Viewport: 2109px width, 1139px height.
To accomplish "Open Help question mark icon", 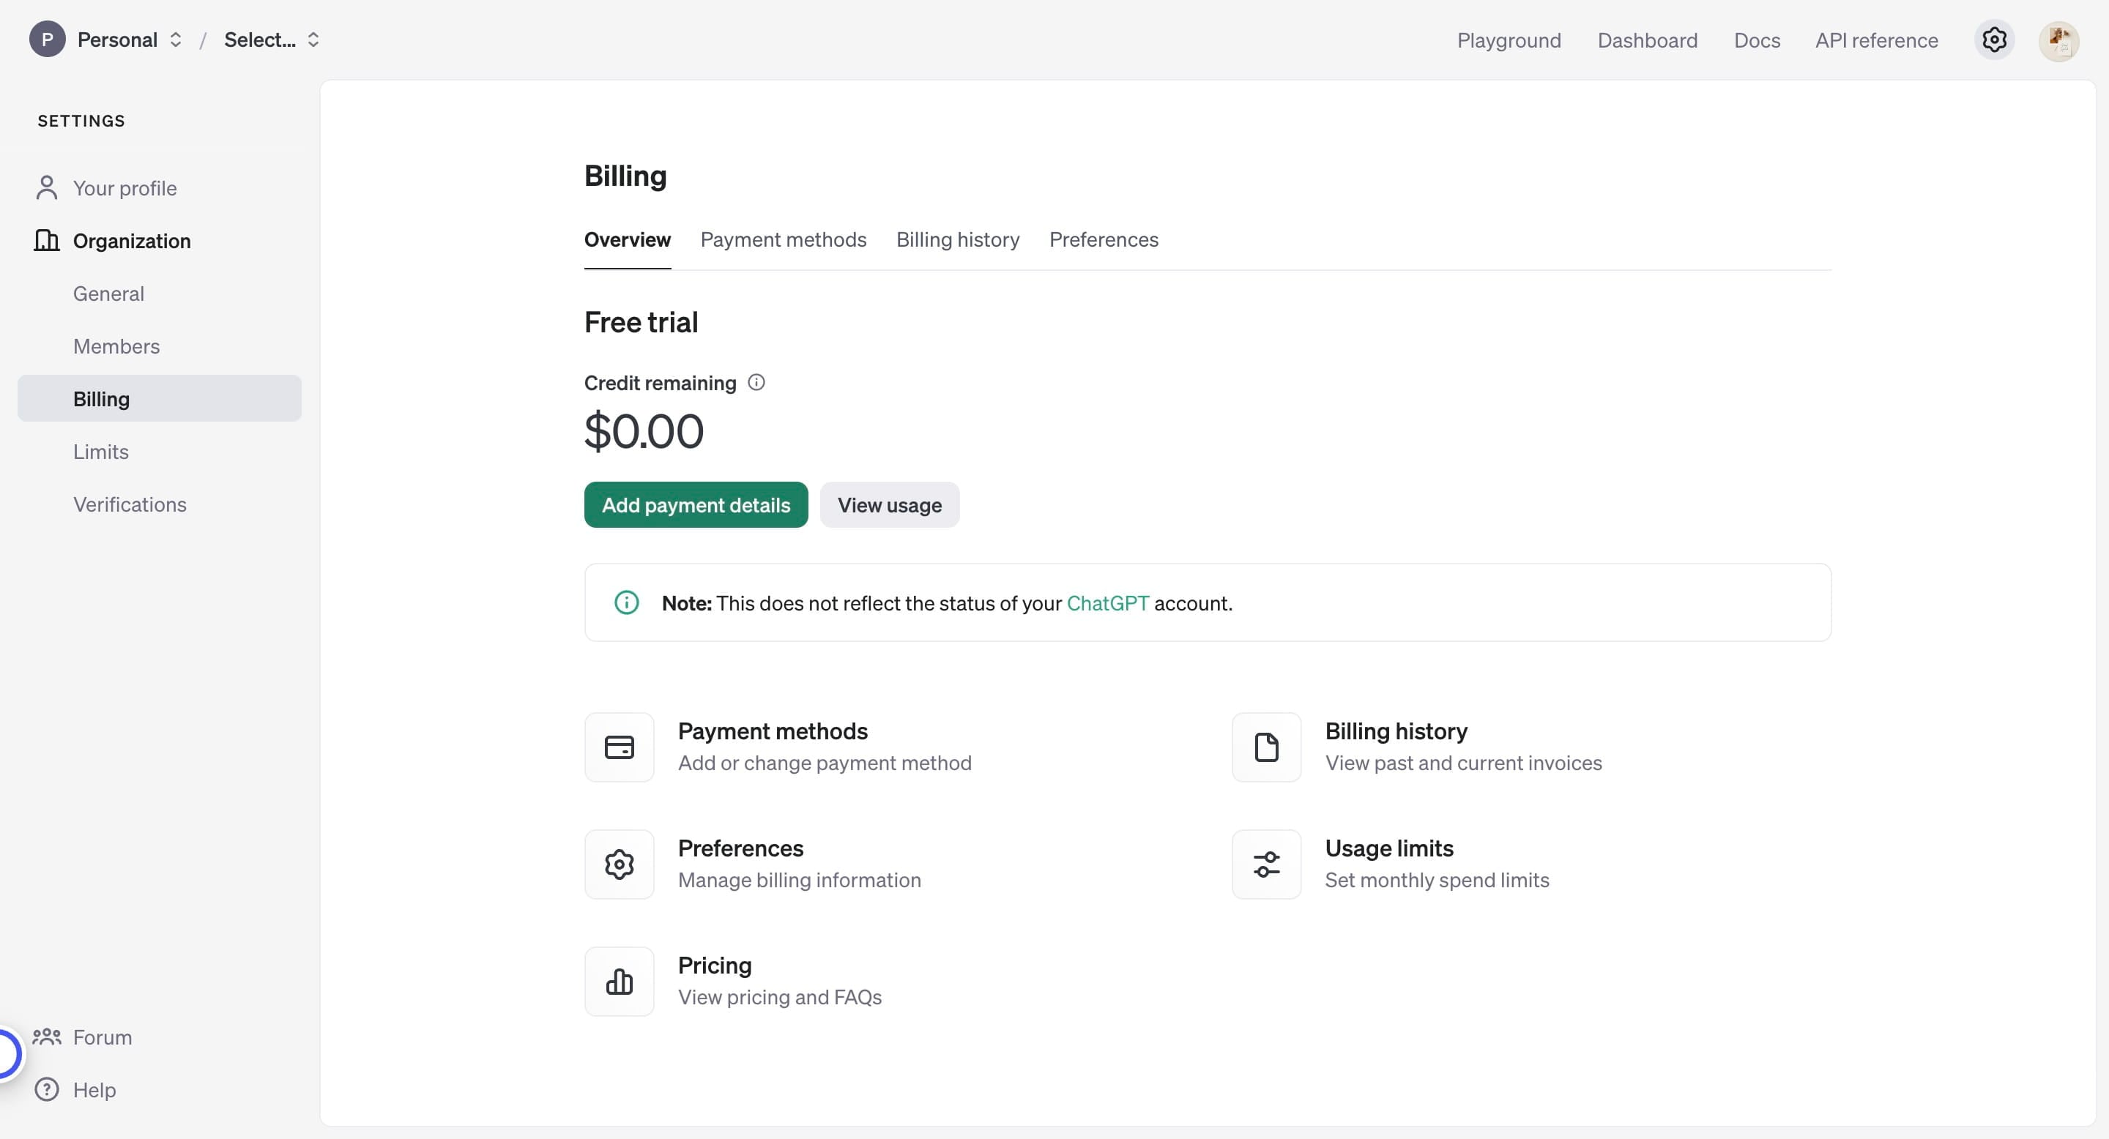I will [x=47, y=1089].
